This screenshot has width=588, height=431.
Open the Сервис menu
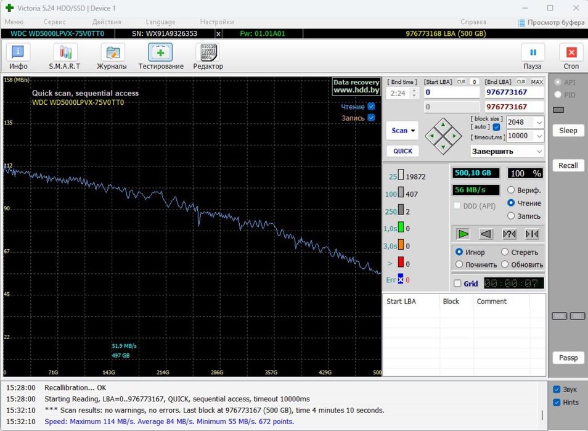click(55, 22)
